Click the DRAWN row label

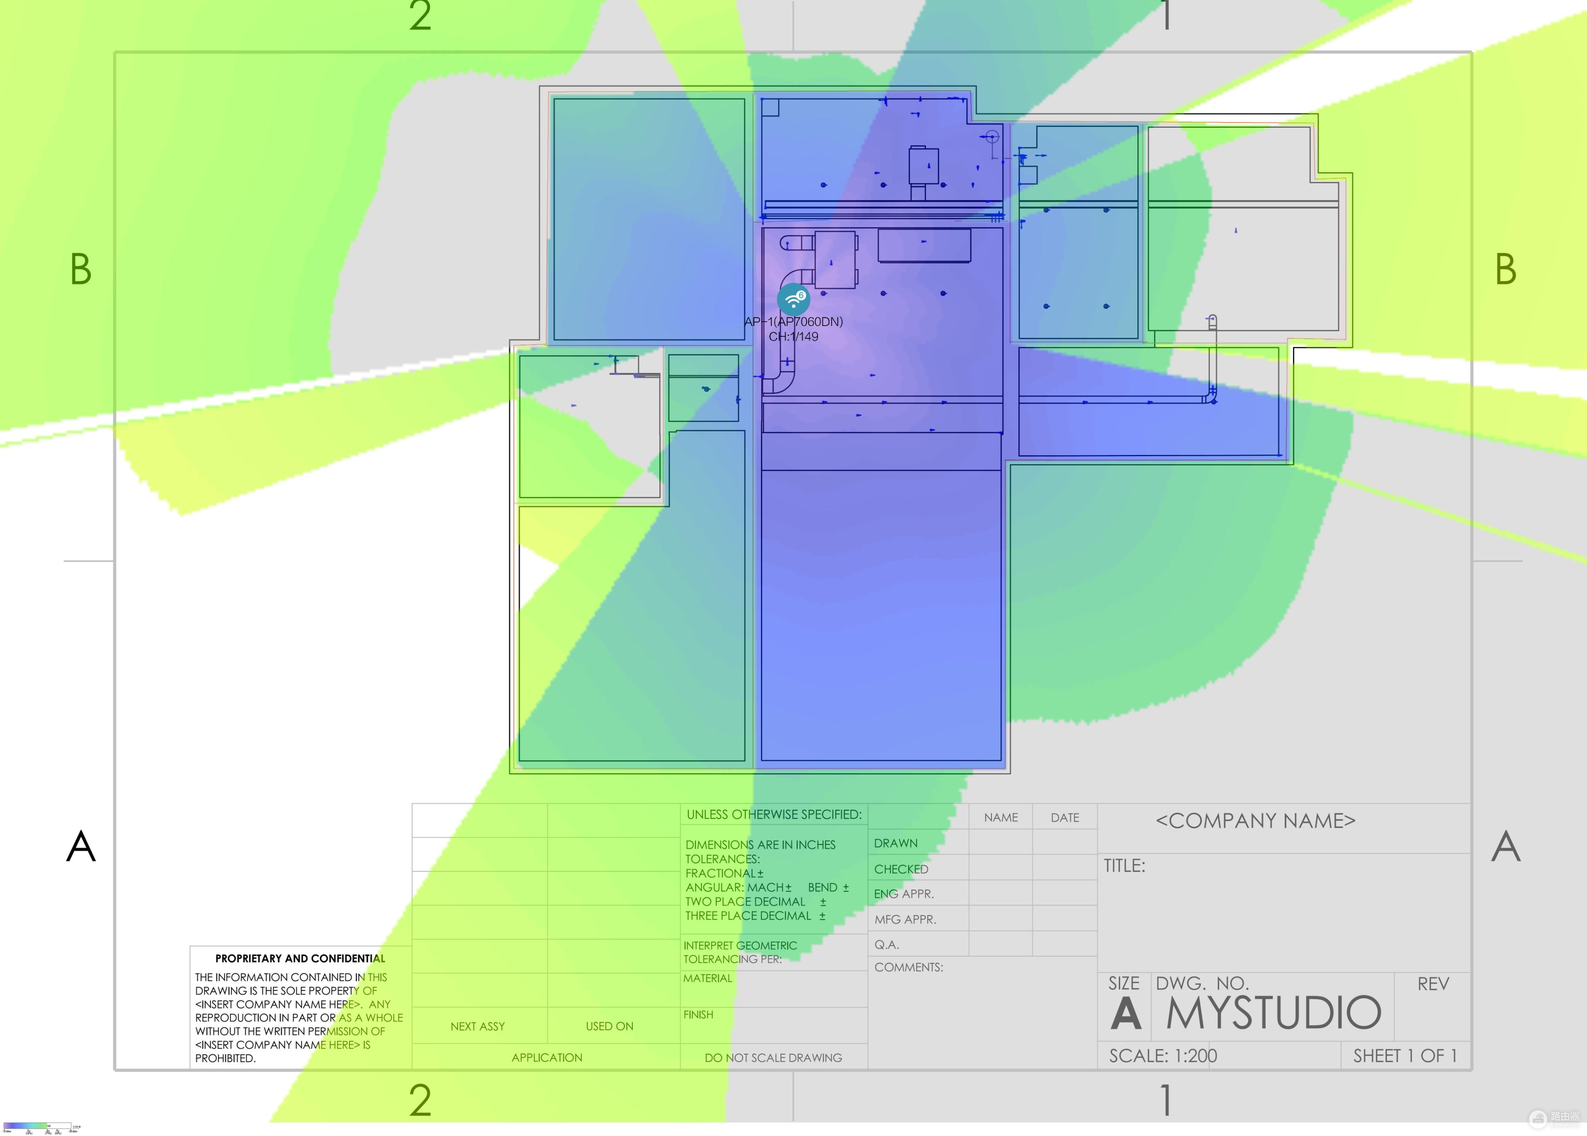(x=895, y=844)
